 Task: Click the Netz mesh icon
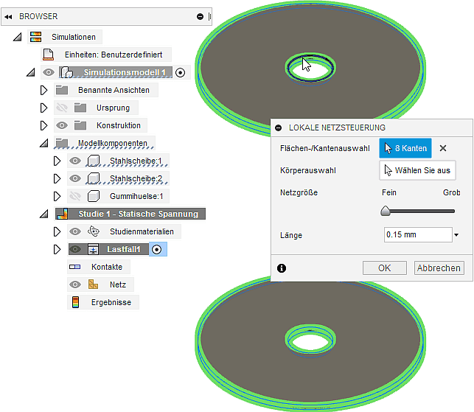tap(93, 284)
